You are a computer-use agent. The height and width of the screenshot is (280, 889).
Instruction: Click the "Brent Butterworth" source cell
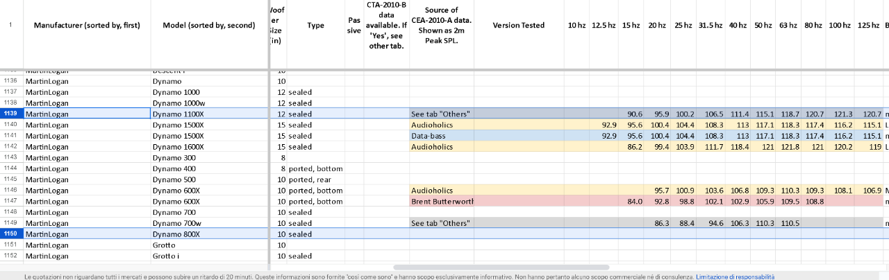pos(441,201)
